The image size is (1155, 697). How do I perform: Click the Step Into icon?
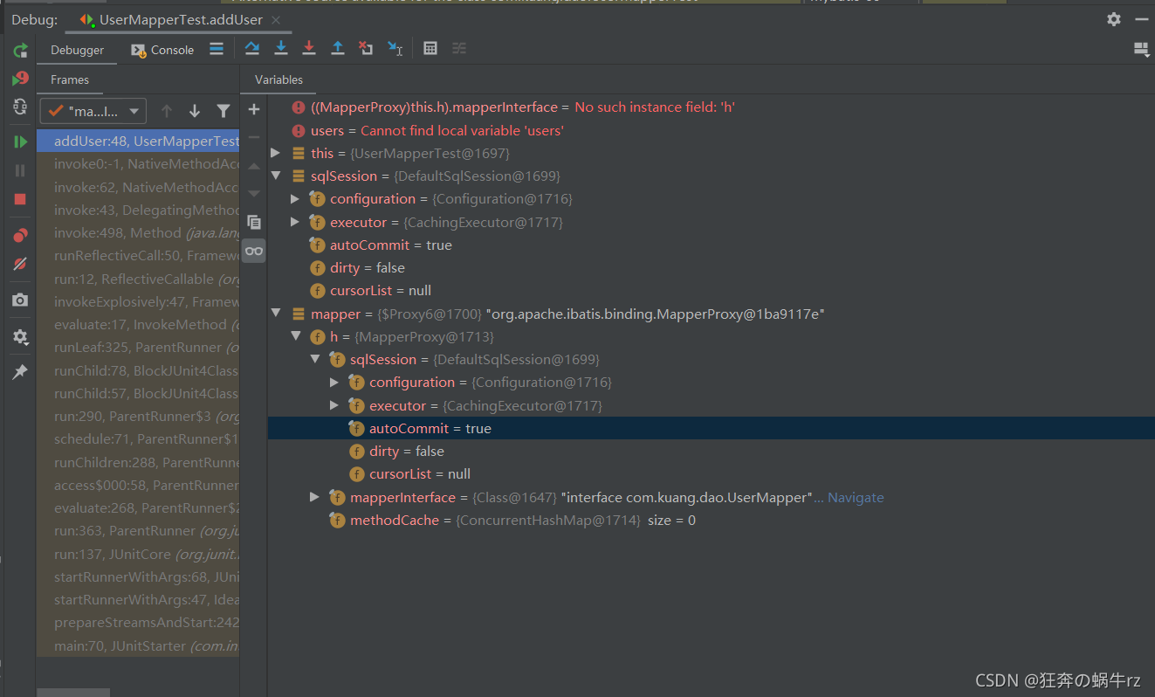click(x=281, y=49)
